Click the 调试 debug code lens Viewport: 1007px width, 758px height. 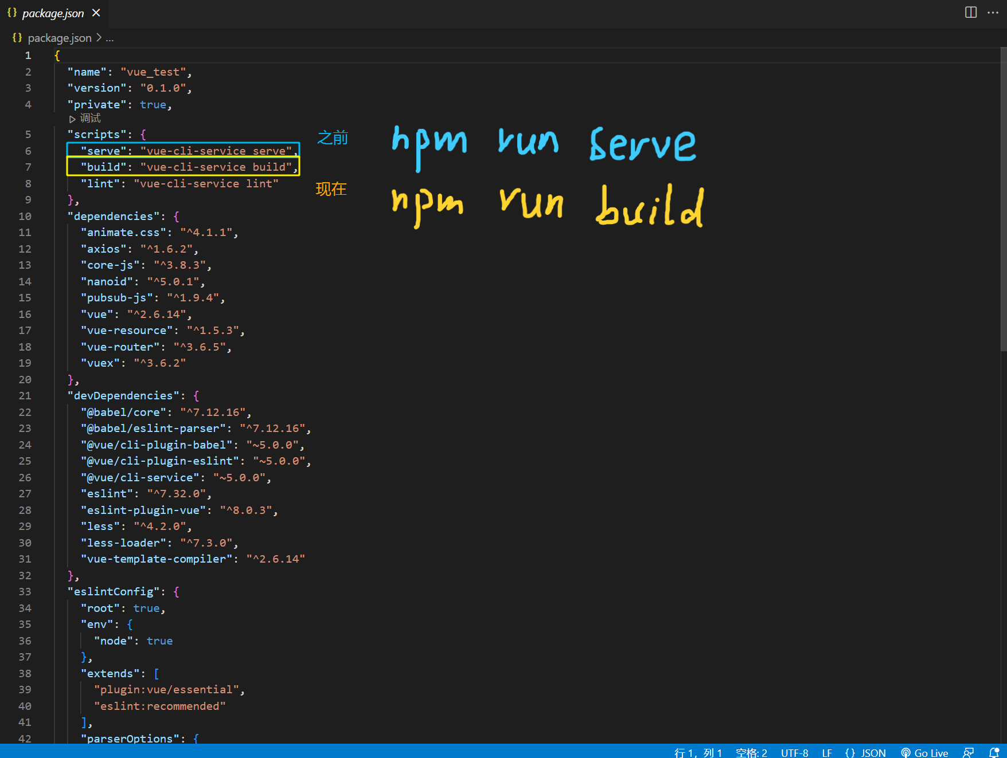click(90, 118)
